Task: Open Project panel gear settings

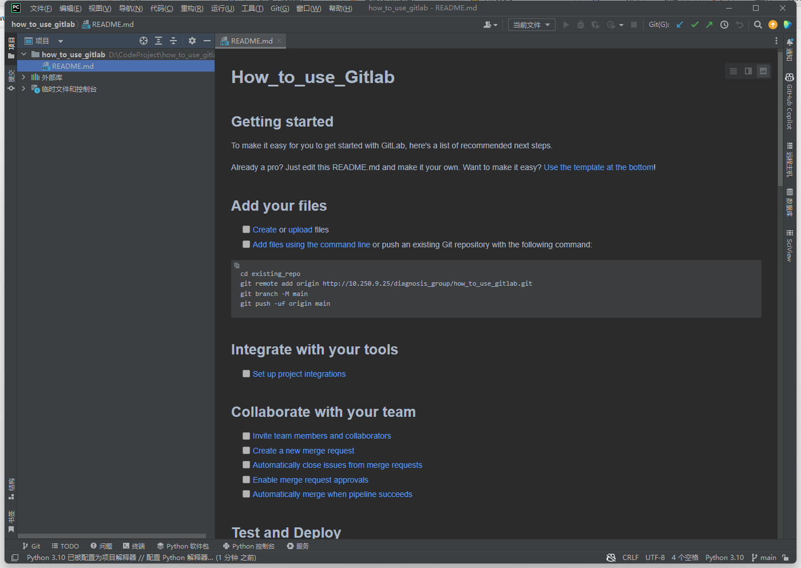Action: point(192,41)
